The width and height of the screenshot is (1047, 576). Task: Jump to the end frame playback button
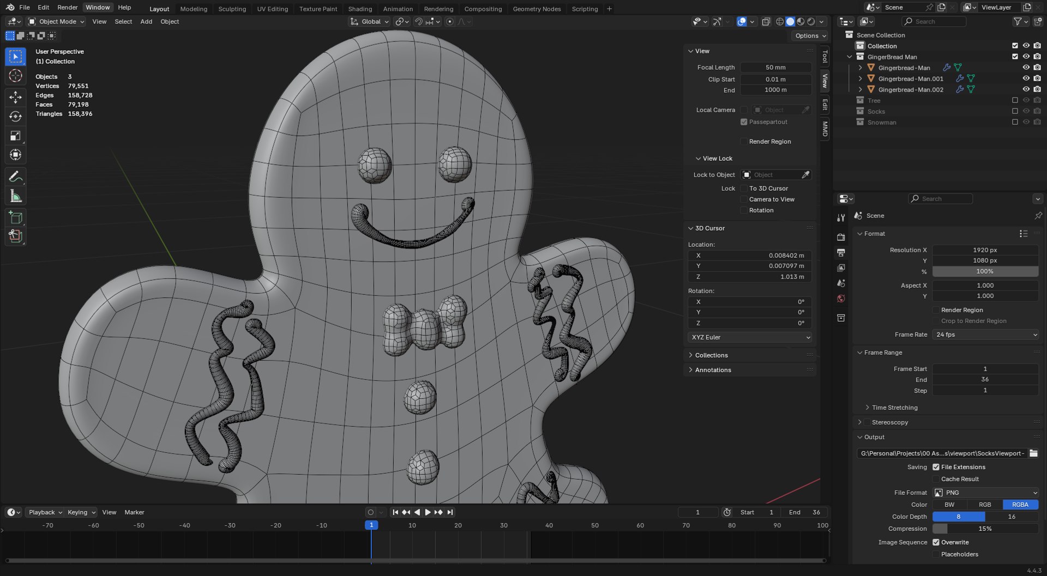point(450,512)
